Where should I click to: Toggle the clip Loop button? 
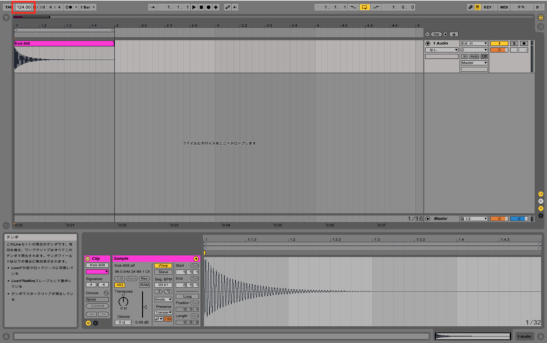(187, 296)
